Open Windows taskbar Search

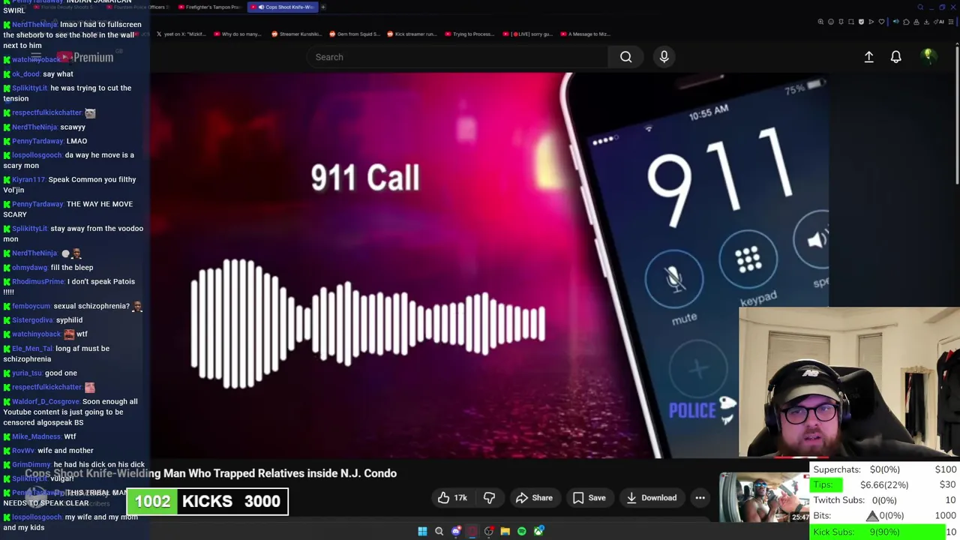[x=439, y=531]
